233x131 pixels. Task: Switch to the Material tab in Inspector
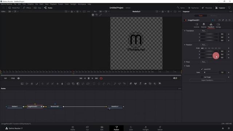click(204, 25)
